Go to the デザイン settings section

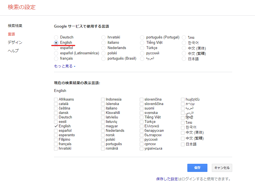[x=15, y=43]
